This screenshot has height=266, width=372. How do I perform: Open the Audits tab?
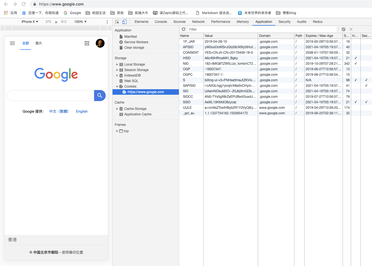(x=302, y=22)
